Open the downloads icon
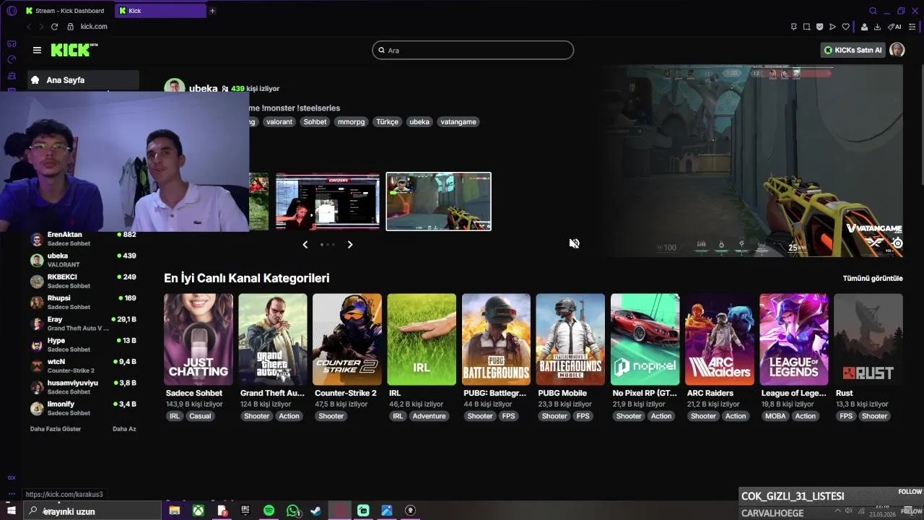This screenshot has width=924, height=520. point(877,27)
